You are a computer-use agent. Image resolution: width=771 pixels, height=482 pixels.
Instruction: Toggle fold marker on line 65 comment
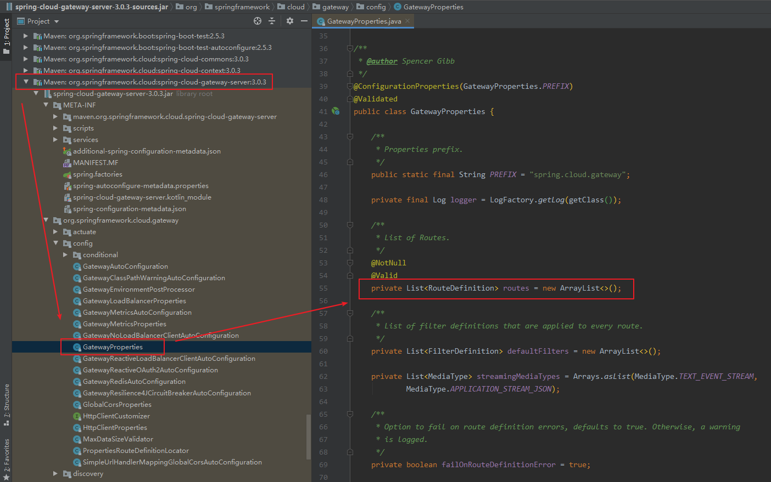[350, 414]
